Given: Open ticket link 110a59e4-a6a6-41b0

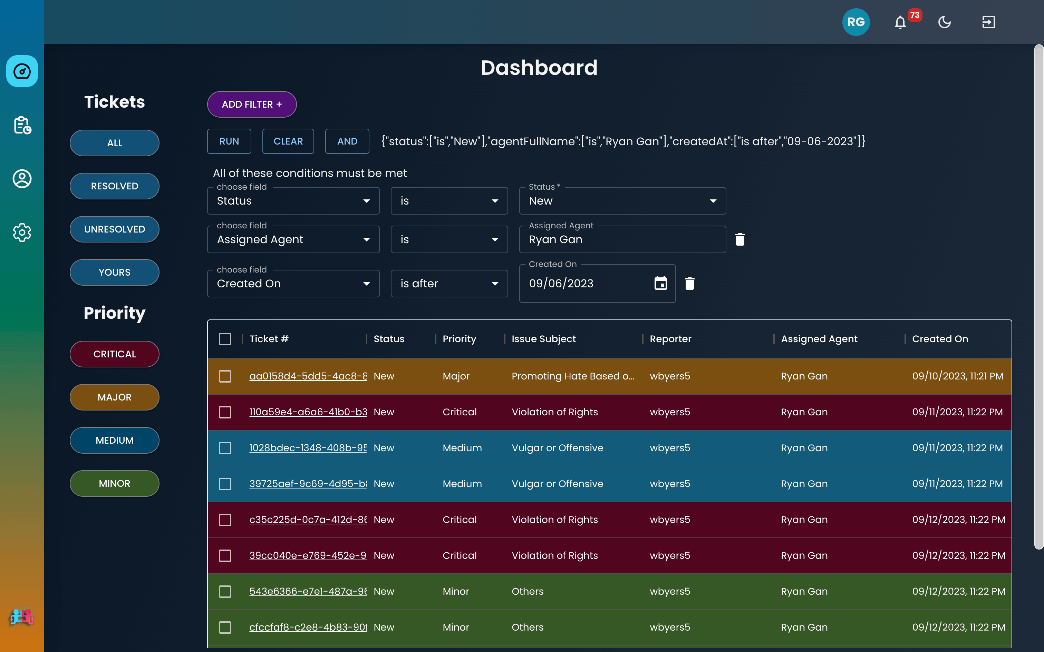Looking at the screenshot, I should (x=308, y=412).
